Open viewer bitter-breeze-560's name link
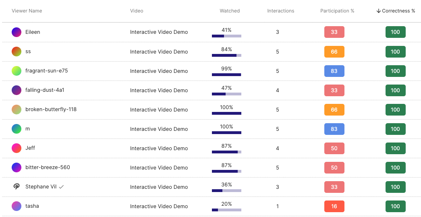Screen dimensions: 421x217 (x=48, y=167)
